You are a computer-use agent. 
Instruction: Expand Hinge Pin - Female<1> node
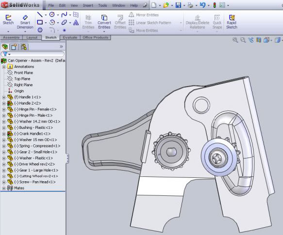[3, 110]
